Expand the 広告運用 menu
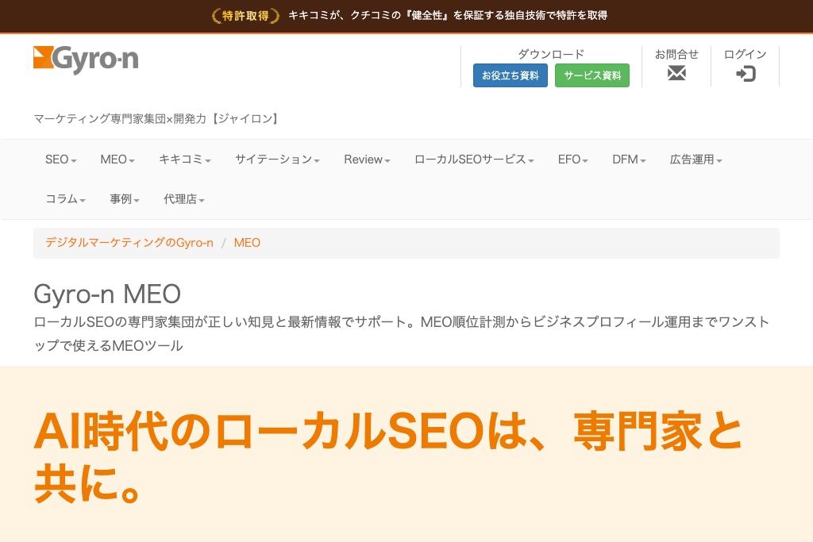Image resolution: width=813 pixels, height=542 pixels. pos(695,160)
